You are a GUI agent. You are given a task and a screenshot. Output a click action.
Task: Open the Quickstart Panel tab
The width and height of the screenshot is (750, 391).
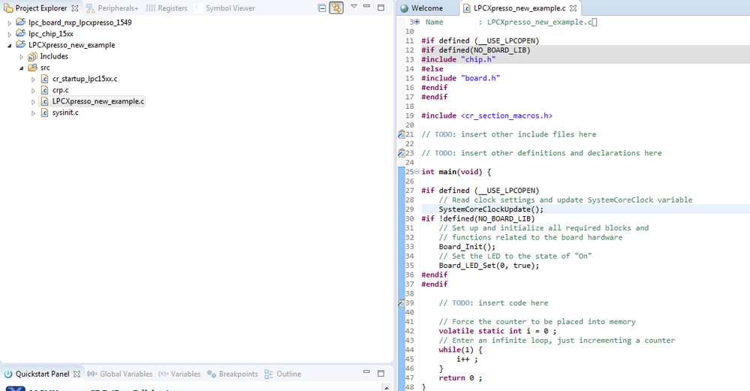(x=42, y=374)
